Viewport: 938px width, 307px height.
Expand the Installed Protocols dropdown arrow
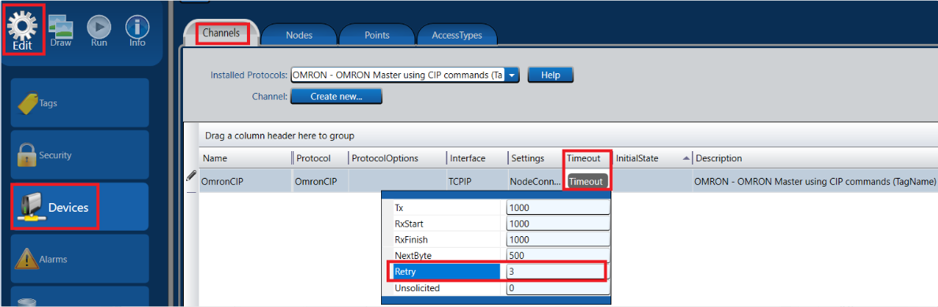(x=512, y=76)
